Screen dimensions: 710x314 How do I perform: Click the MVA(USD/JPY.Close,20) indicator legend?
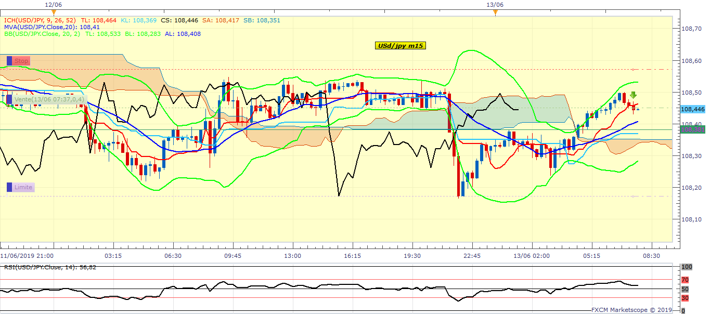(x=41, y=27)
